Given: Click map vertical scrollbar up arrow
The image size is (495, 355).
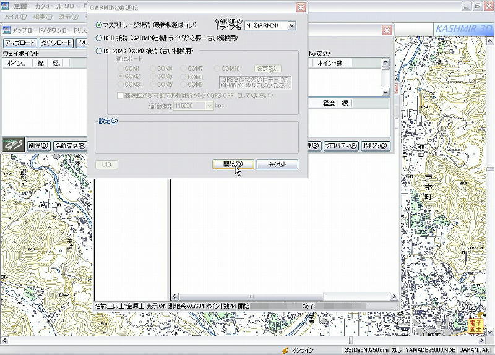Looking at the screenshot, I should (489, 41).
